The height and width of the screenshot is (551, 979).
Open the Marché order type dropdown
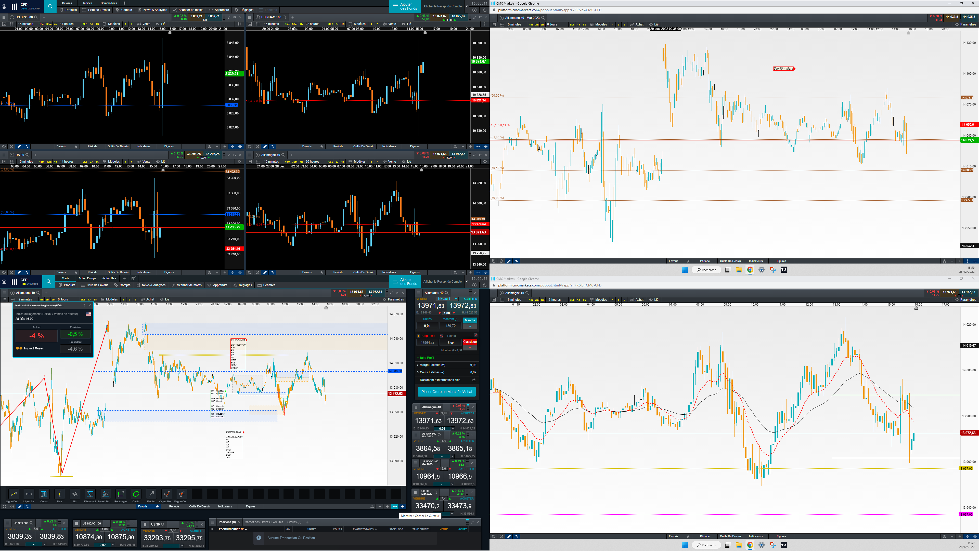pyautogui.click(x=470, y=326)
